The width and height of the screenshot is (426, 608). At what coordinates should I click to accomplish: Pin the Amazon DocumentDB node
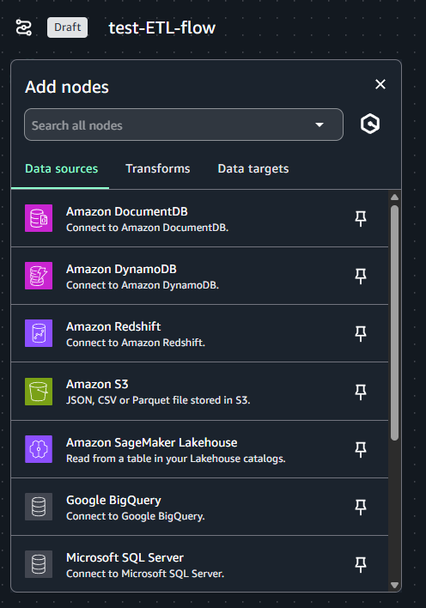pos(361,218)
